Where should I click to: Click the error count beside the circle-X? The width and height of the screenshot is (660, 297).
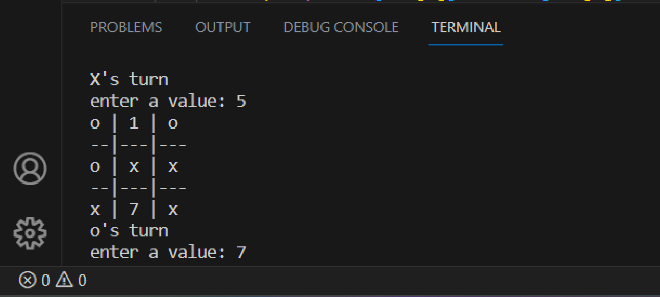pos(46,280)
